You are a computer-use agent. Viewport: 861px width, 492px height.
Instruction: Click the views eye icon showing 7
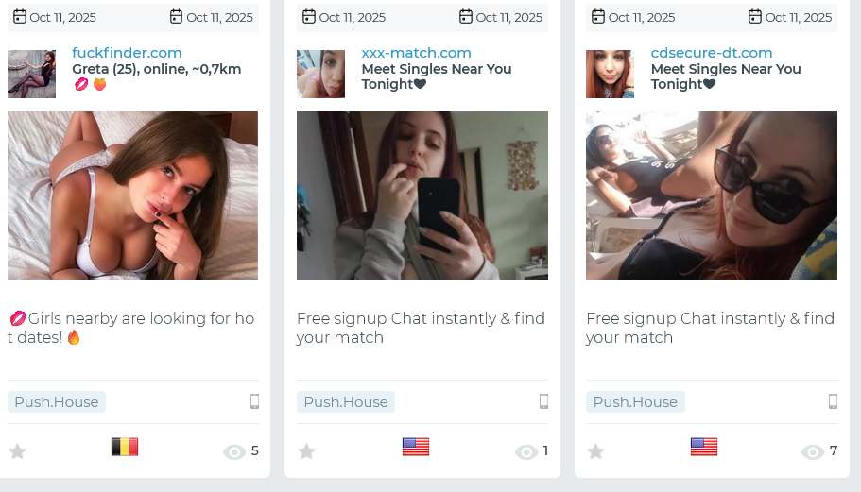click(813, 452)
